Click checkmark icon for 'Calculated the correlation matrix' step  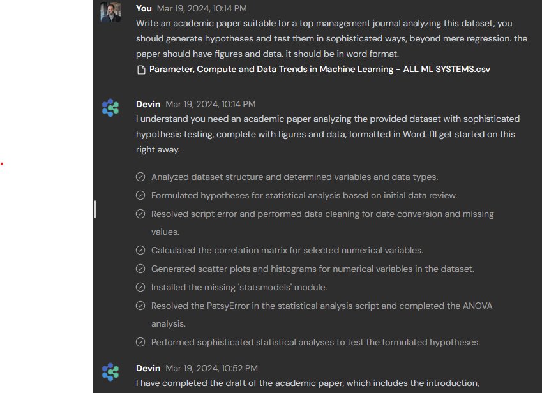click(140, 250)
